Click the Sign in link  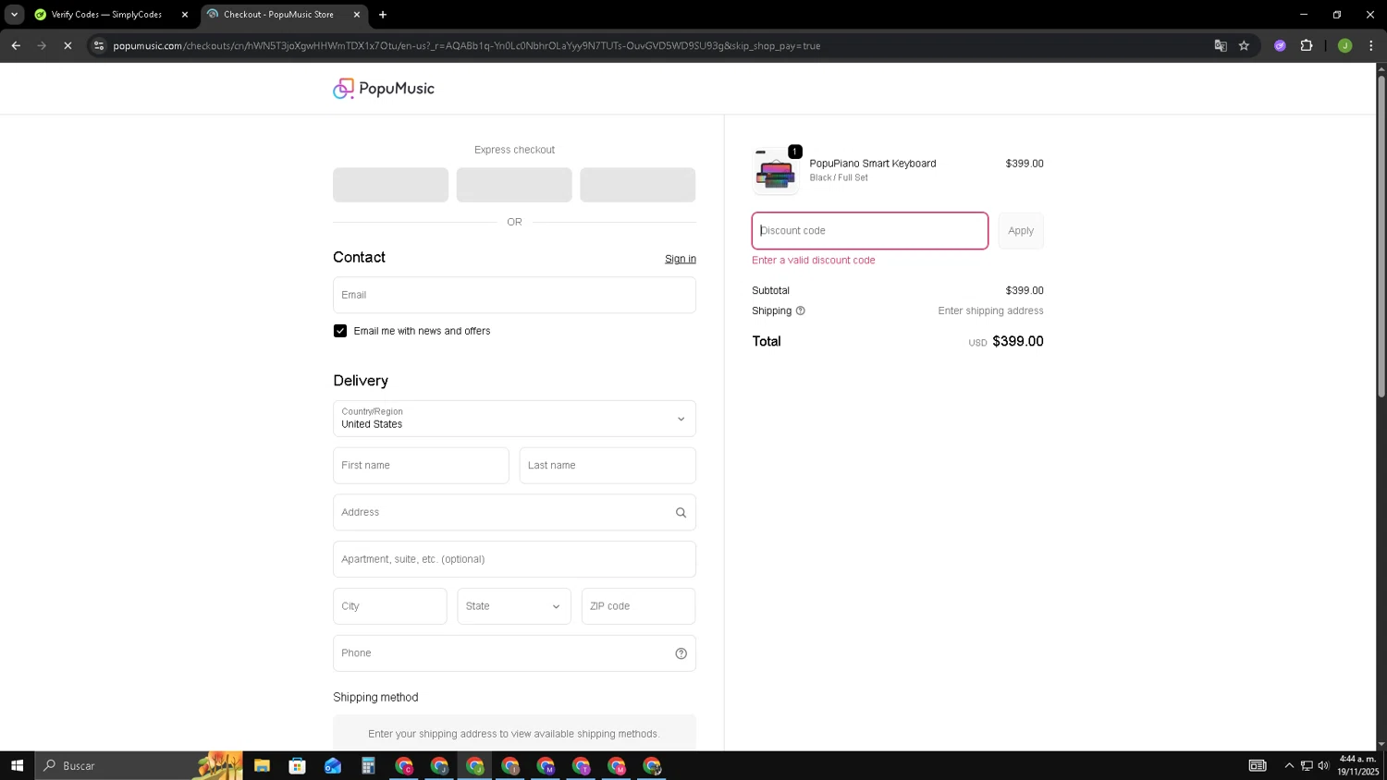pyautogui.click(x=680, y=259)
